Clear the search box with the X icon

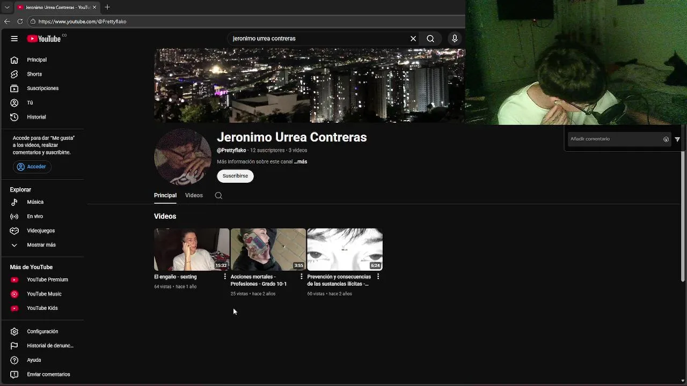413,39
